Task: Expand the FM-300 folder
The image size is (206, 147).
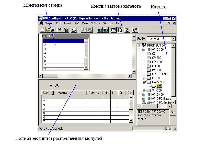Action: pos(144,66)
